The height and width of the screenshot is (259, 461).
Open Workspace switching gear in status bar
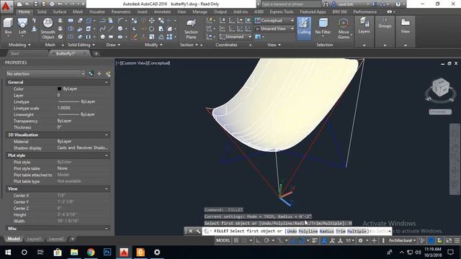(361, 240)
